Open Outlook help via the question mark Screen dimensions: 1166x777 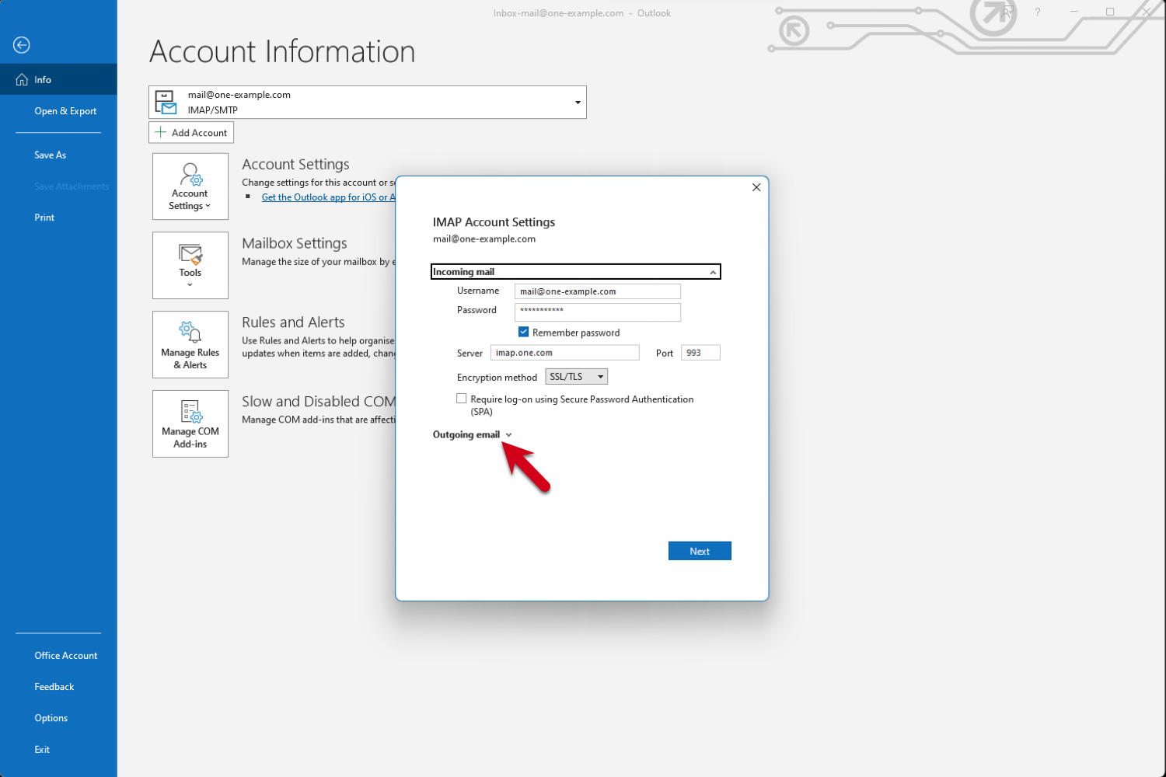1037,12
